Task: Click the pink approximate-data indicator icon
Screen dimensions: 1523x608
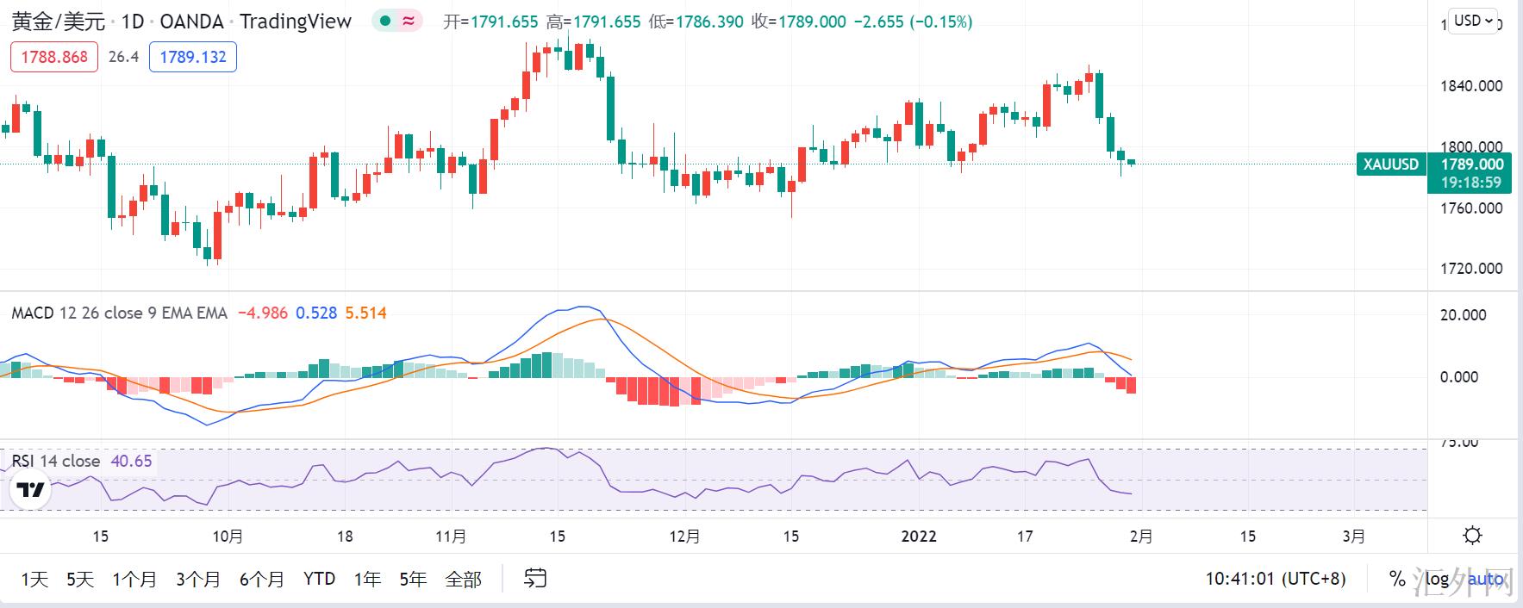Action: pyautogui.click(x=408, y=22)
